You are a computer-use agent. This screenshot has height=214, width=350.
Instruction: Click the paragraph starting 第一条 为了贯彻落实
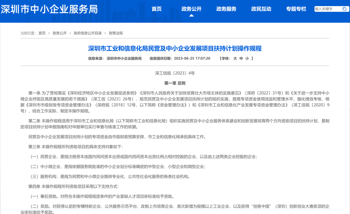tap(175, 102)
